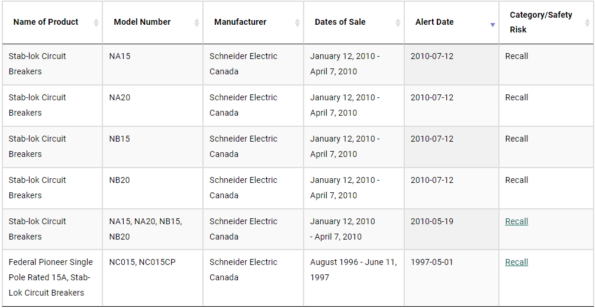Select the Category/Safety Risk header text

point(541,22)
